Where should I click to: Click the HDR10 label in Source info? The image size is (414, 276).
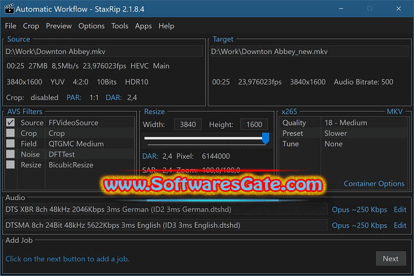(136, 82)
